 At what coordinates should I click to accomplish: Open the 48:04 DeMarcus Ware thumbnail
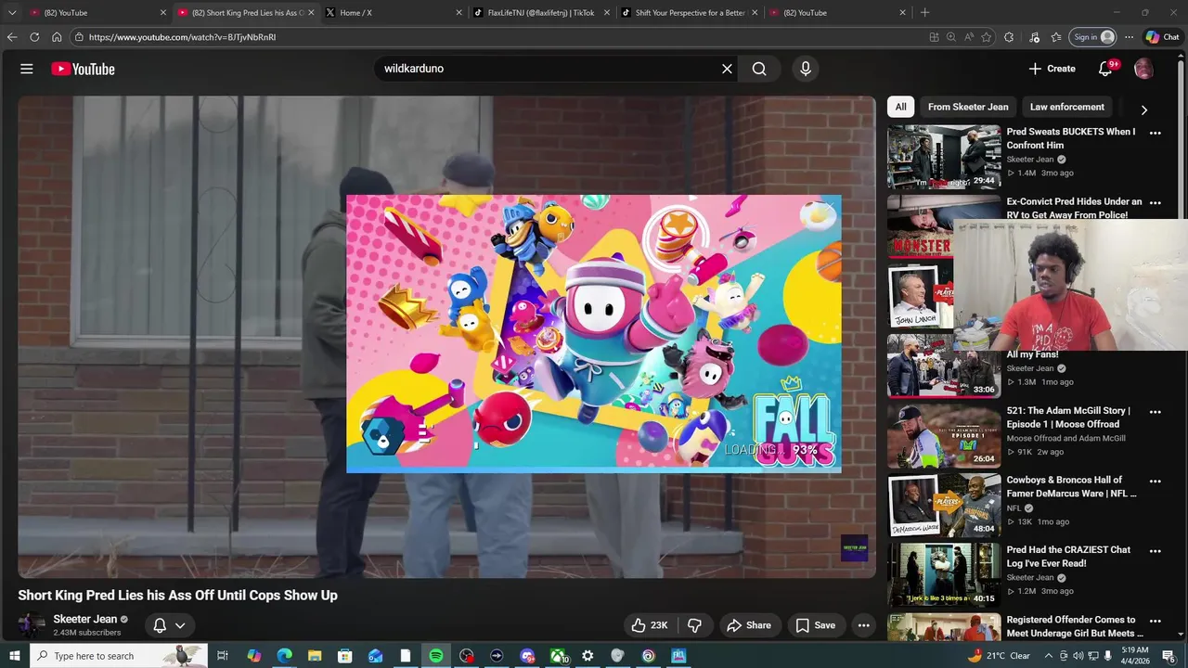click(x=944, y=506)
